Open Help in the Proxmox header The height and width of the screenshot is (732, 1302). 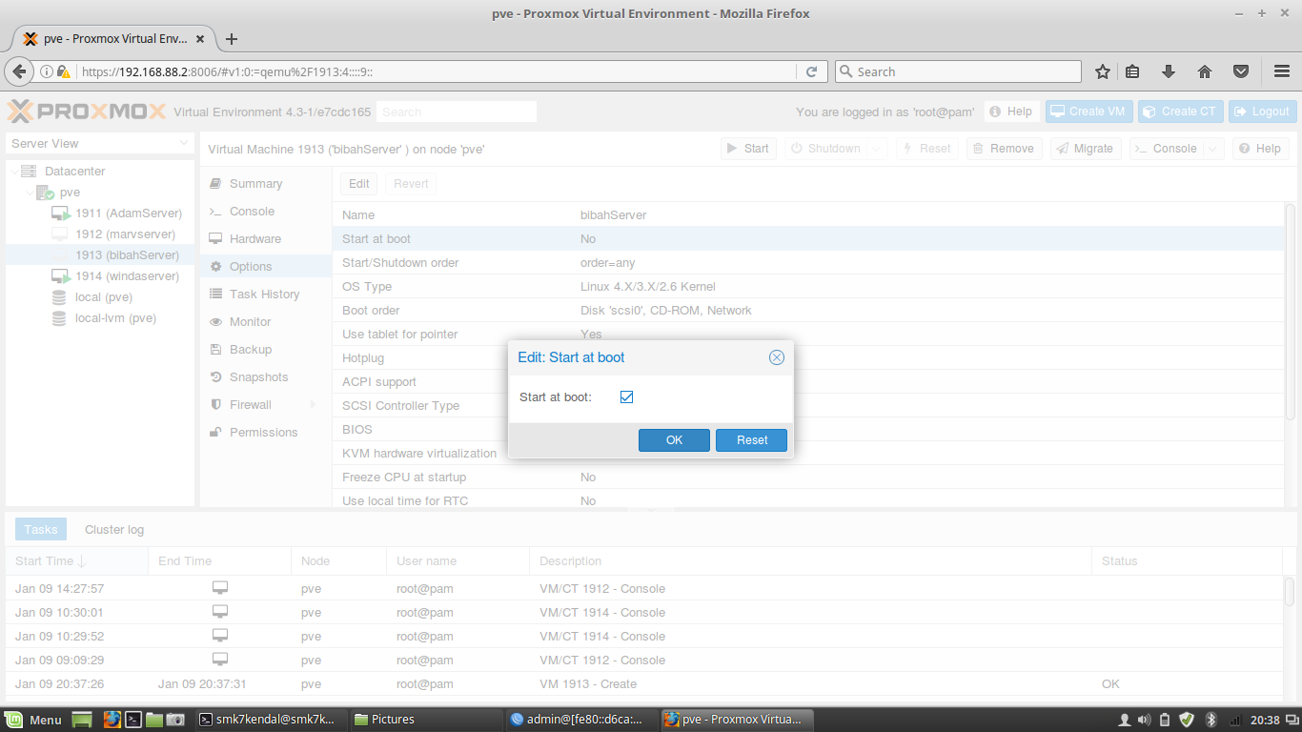(1010, 112)
